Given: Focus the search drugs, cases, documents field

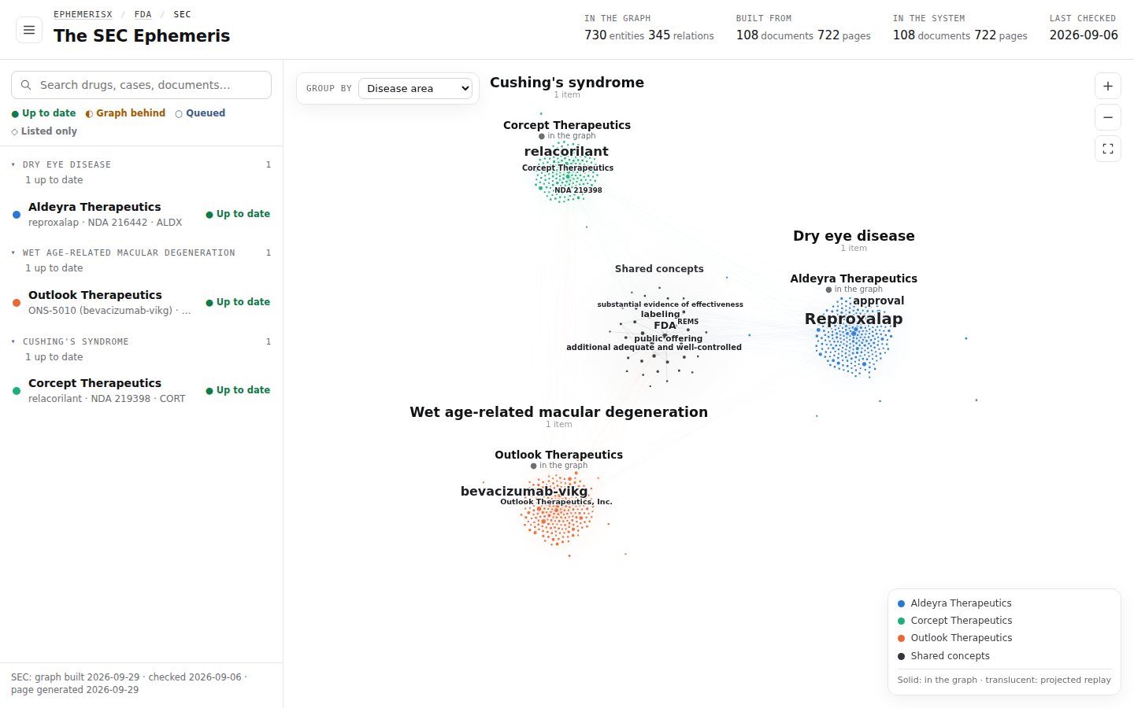Looking at the screenshot, I should point(141,85).
